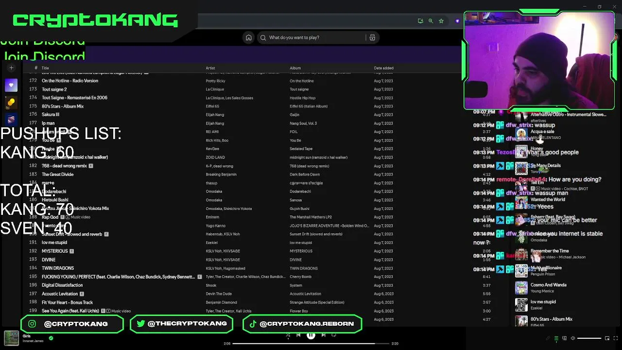
Task: Open Connect to a device icon
Action: [564, 338]
